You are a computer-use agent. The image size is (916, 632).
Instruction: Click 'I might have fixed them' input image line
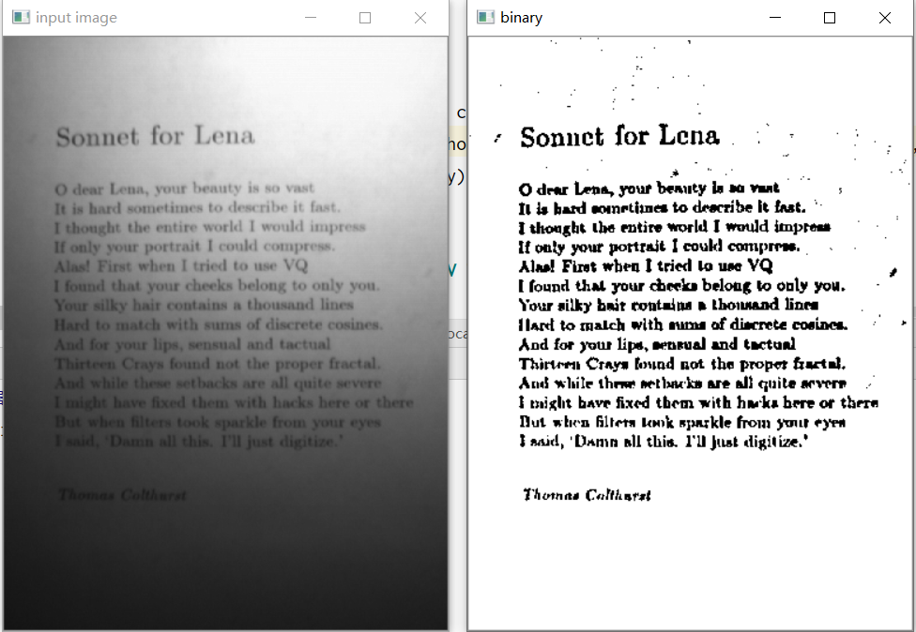pyautogui.click(x=235, y=402)
